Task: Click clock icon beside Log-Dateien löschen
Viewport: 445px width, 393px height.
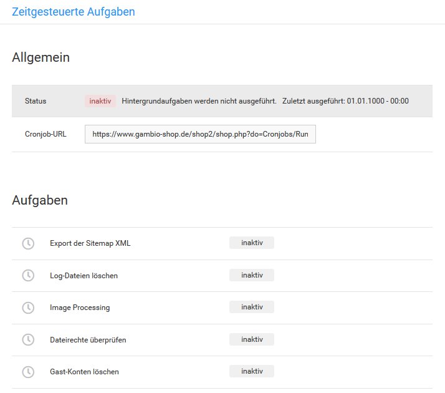Action: [28, 275]
